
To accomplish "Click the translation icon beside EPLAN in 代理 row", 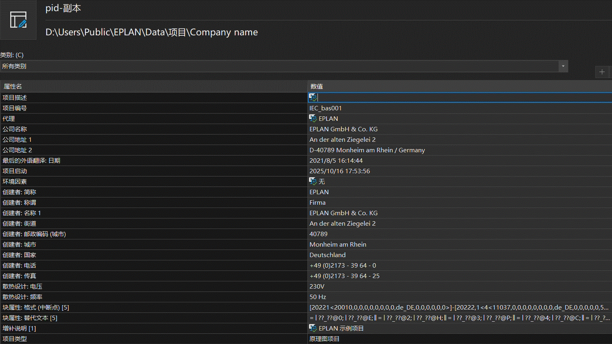I will (313, 118).
